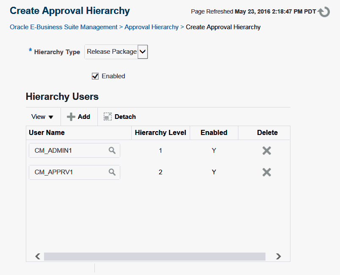Delete the CM_APPRV1 row with X icon
340x275 pixels.
click(267, 172)
